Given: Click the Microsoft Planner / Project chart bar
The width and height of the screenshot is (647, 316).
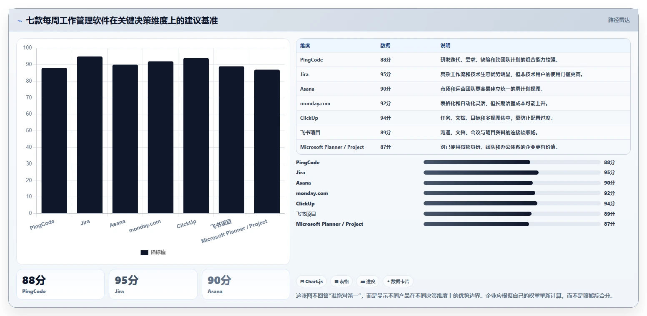Looking at the screenshot, I should pos(267,141).
